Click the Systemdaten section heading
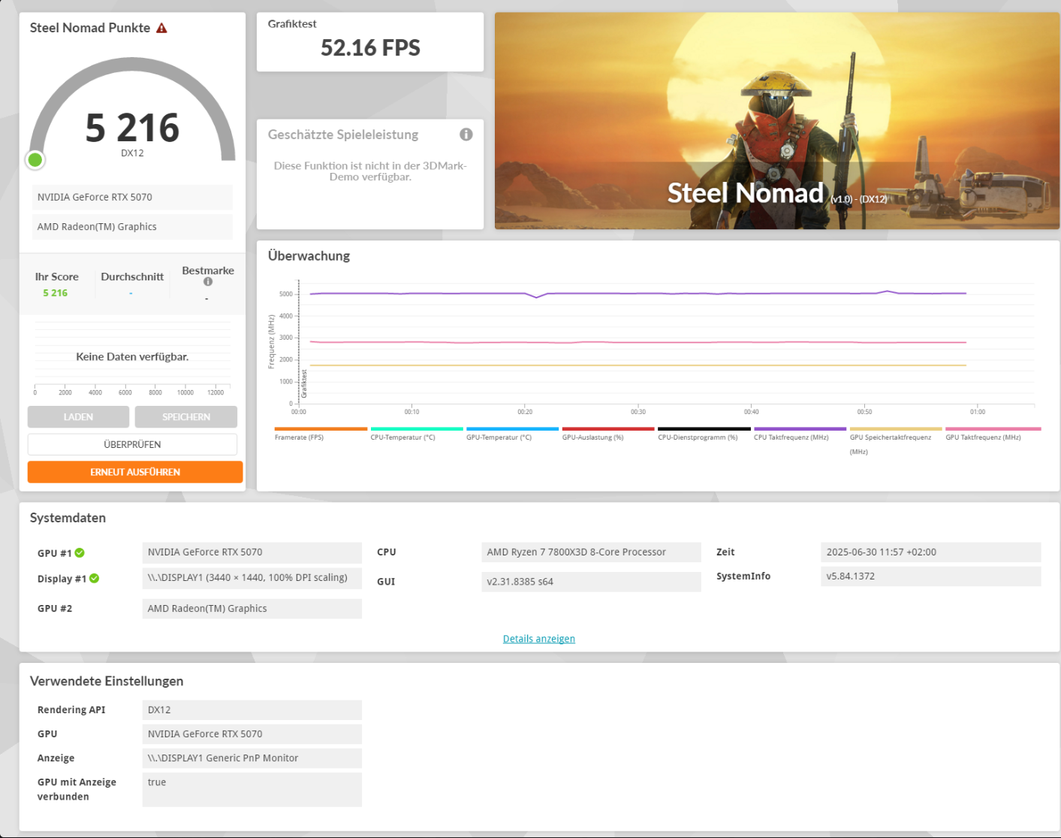Image resolution: width=1061 pixels, height=838 pixels. coord(68,518)
